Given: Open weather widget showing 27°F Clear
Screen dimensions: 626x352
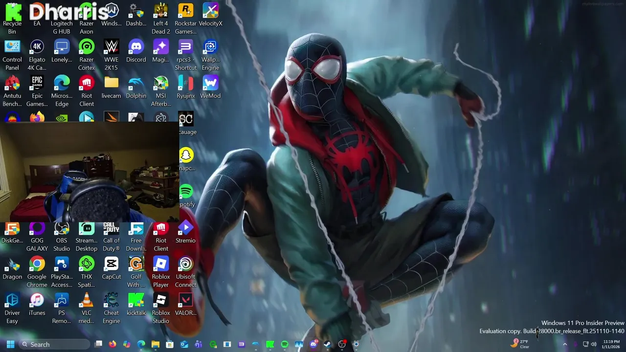Looking at the screenshot, I should 520,344.
